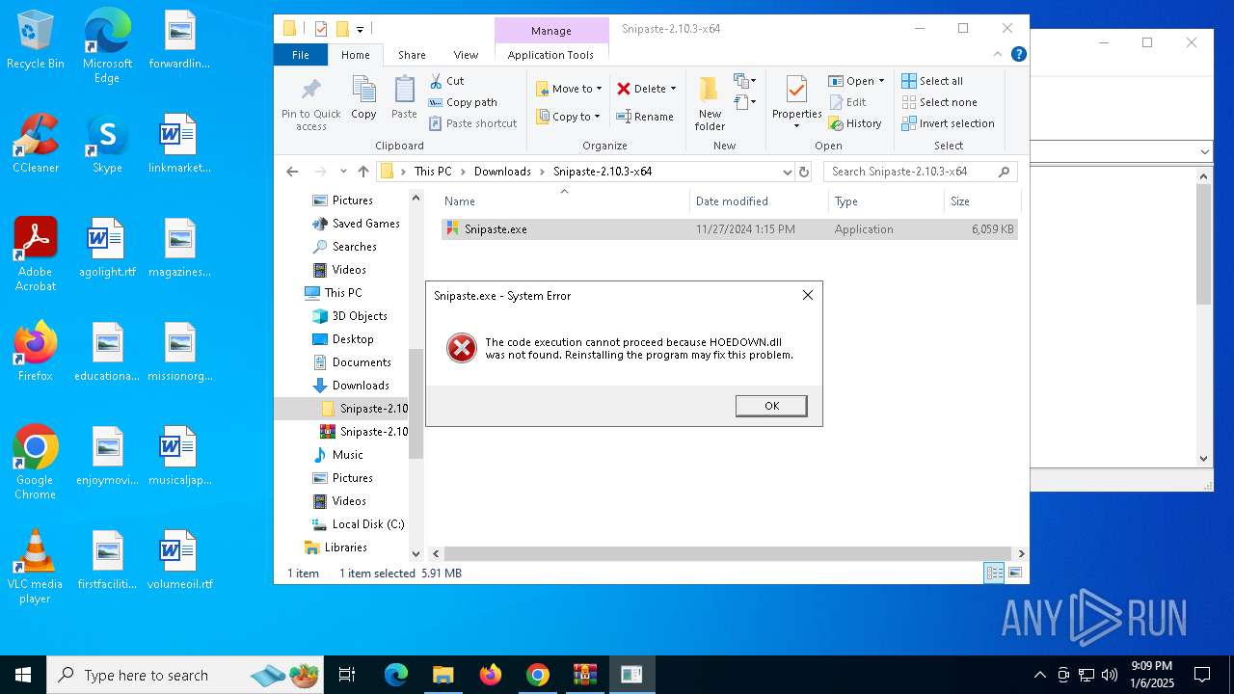Expand address bar history dropdown
The width and height of the screenshot is (1234, 694).
pos(788,172)
